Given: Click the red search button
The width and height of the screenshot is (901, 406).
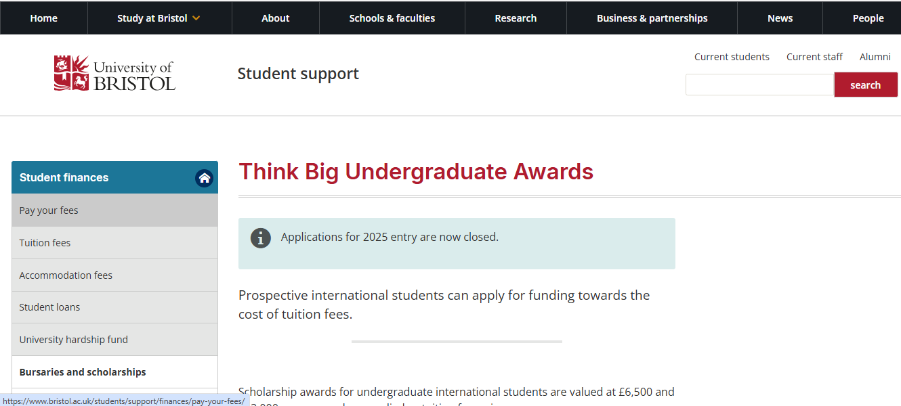Looking at the screenshot, I should (x=866, y=85).
